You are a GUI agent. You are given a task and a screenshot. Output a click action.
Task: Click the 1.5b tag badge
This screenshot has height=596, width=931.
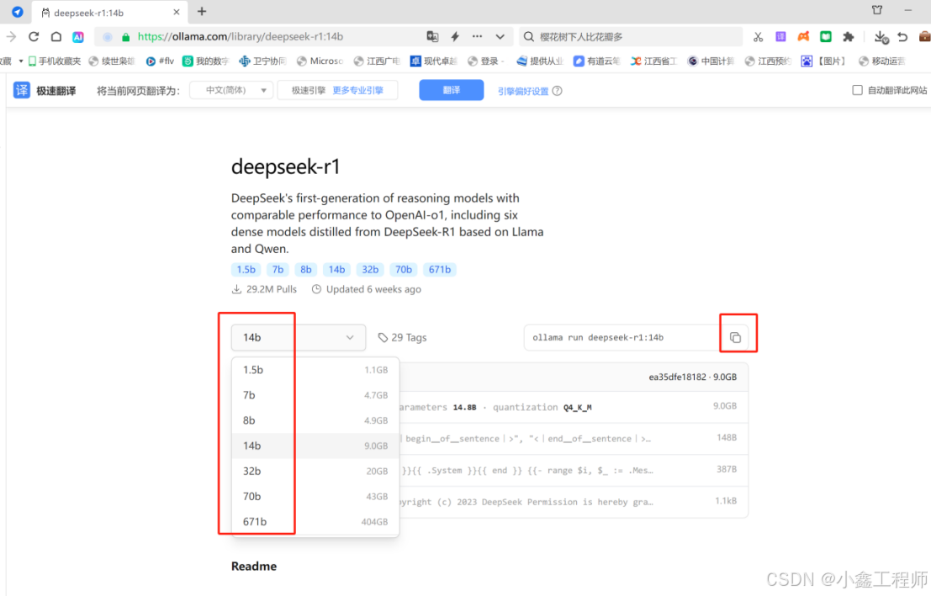[246, 270]
